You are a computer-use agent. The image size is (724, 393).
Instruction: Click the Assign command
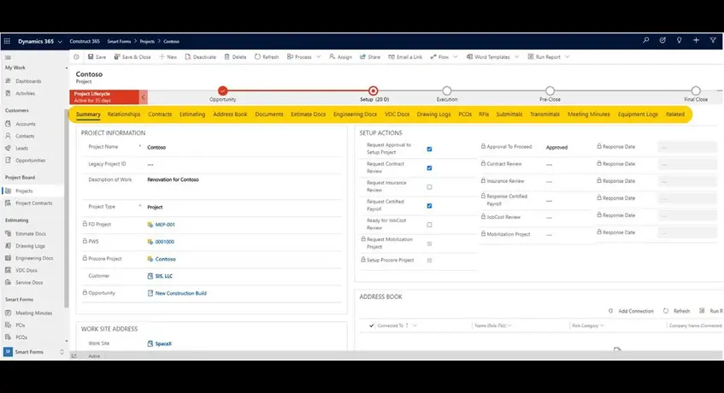coord(340,56)
